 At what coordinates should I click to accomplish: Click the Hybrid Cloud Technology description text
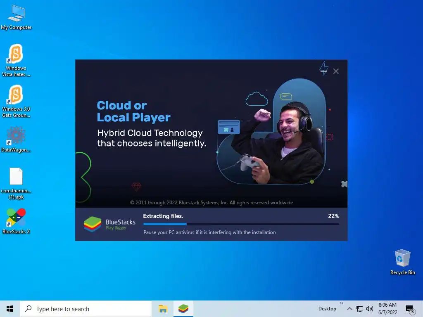pyautogui.click(x=152, y=138)
